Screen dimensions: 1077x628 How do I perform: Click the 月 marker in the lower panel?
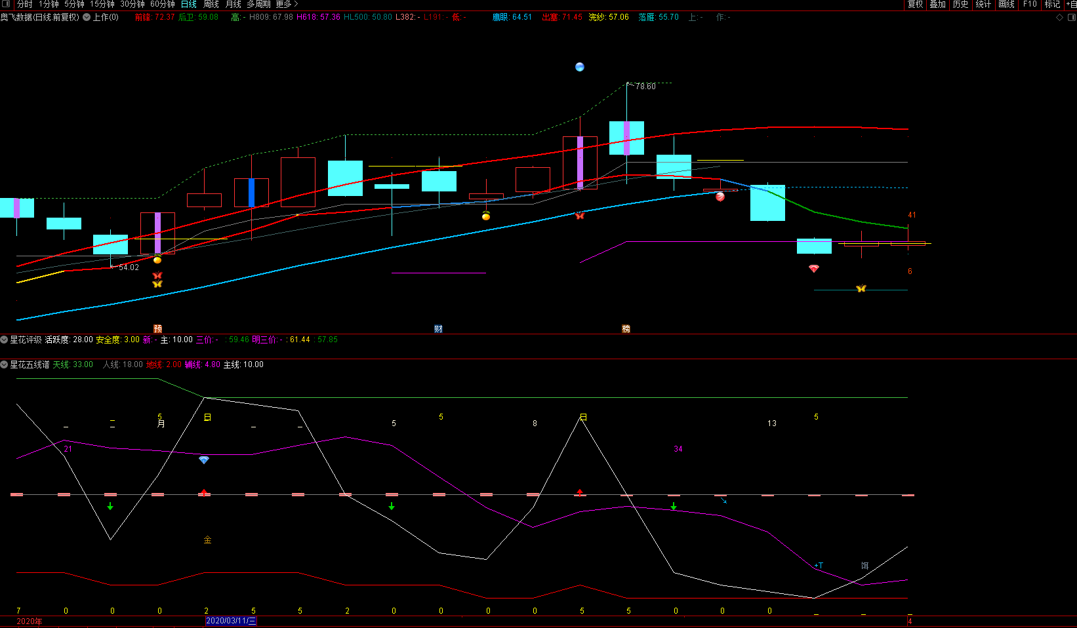coord(161,423)
